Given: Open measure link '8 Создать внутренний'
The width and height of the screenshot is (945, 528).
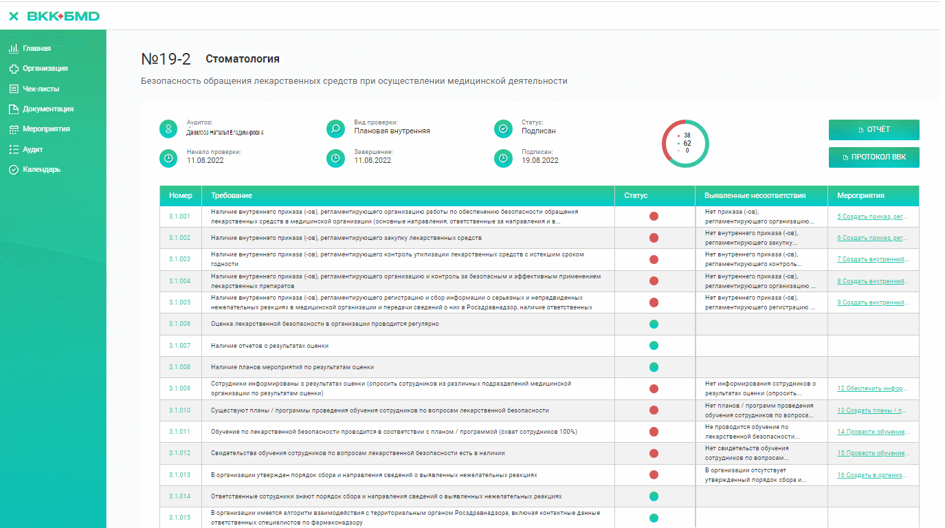Looking at the screenshot, I should (x=873, y=281).
